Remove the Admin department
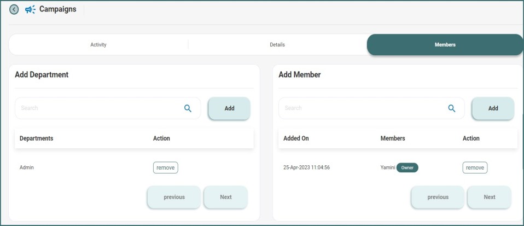Screen dimensions: 524x226 click(x=165, y=167)
